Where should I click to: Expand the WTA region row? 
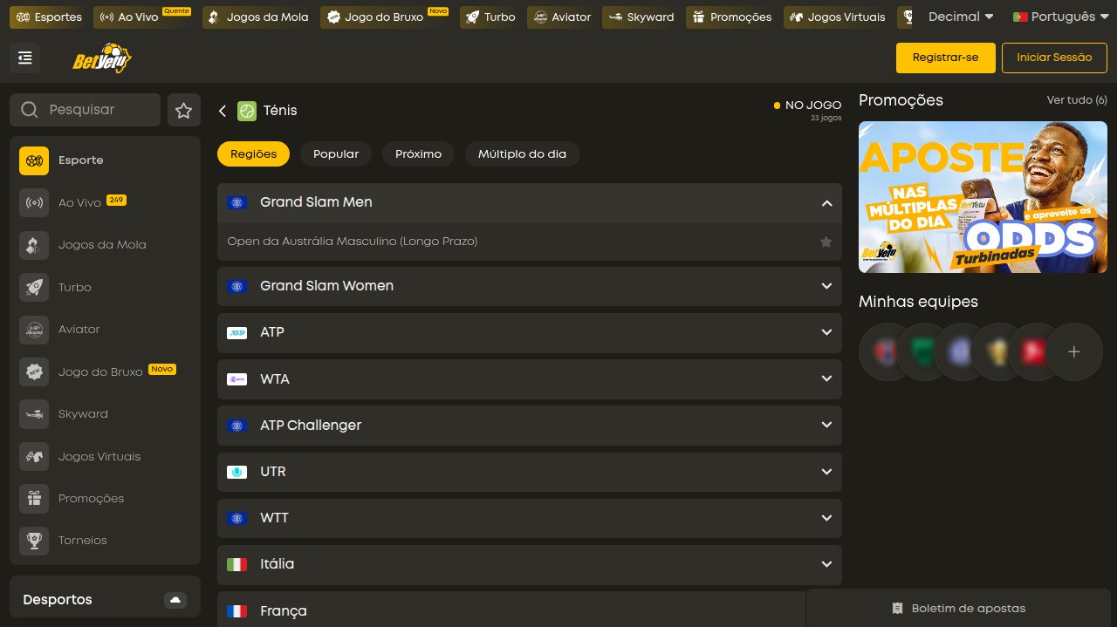tap(530, 379)
